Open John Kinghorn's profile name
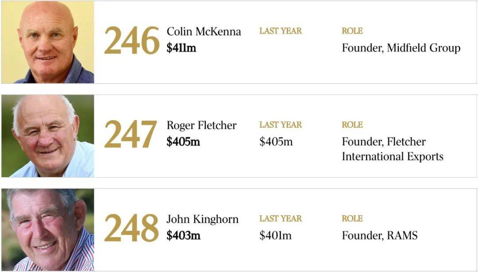Image resolution: width=478 pixels, height=273 pixels. [202, 219]
